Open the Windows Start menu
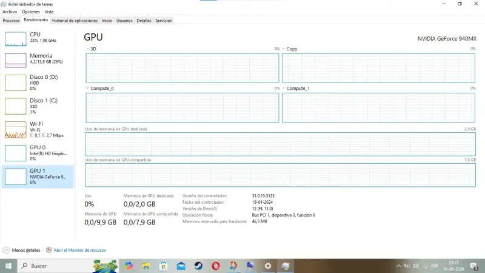This screenshot has width=485, height=273. click(x=8, y=266)
